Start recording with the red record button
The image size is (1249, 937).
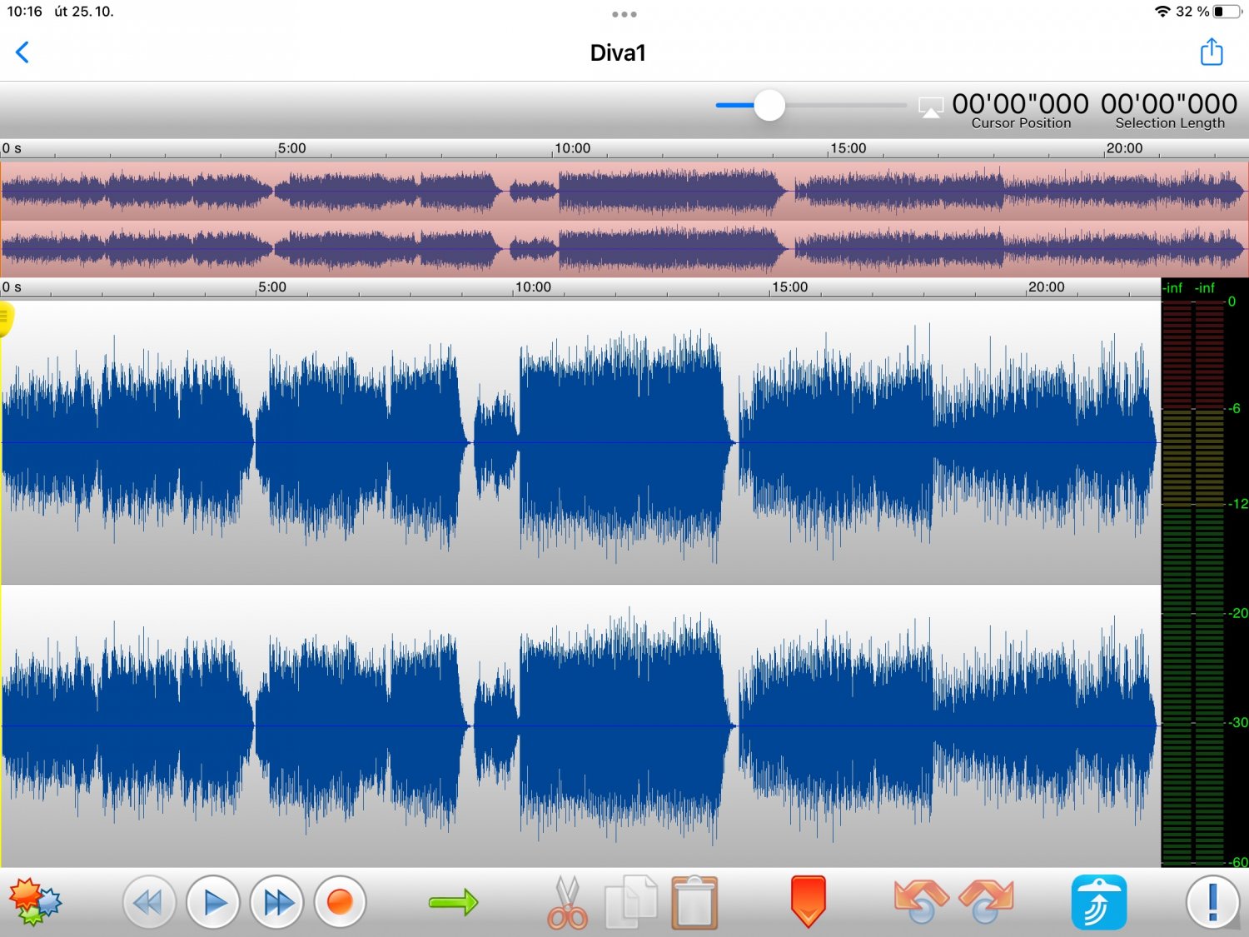click(340, 902)
